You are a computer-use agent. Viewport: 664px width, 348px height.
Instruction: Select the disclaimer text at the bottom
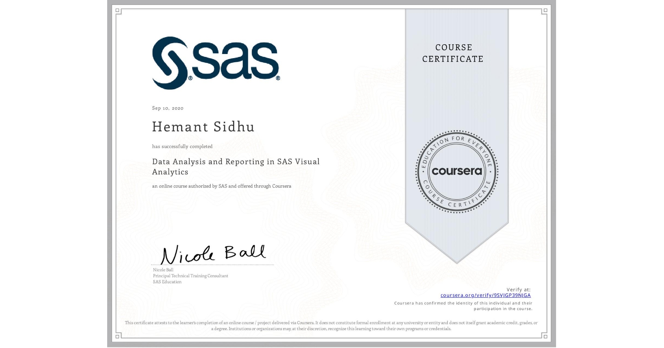click(x=331, y=325)
